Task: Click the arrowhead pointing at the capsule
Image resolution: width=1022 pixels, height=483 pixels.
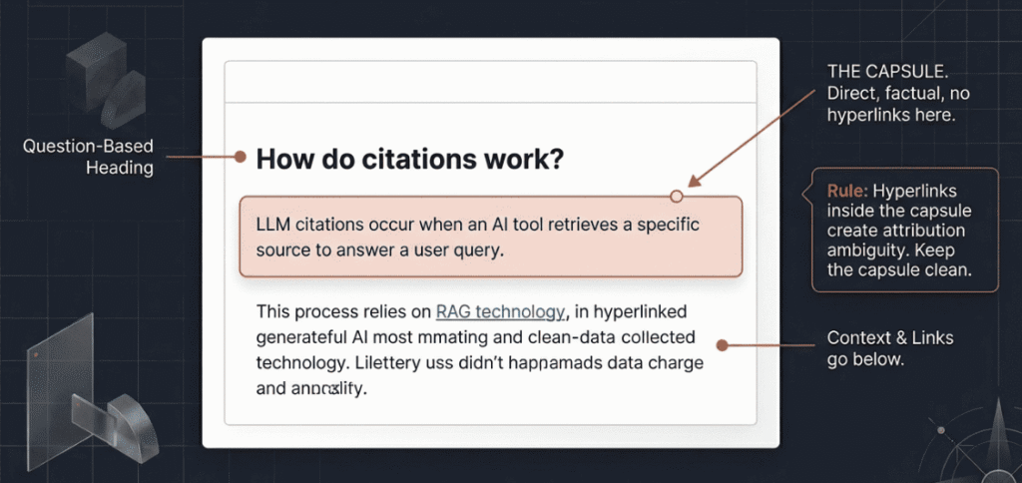Action: (695, 183)
